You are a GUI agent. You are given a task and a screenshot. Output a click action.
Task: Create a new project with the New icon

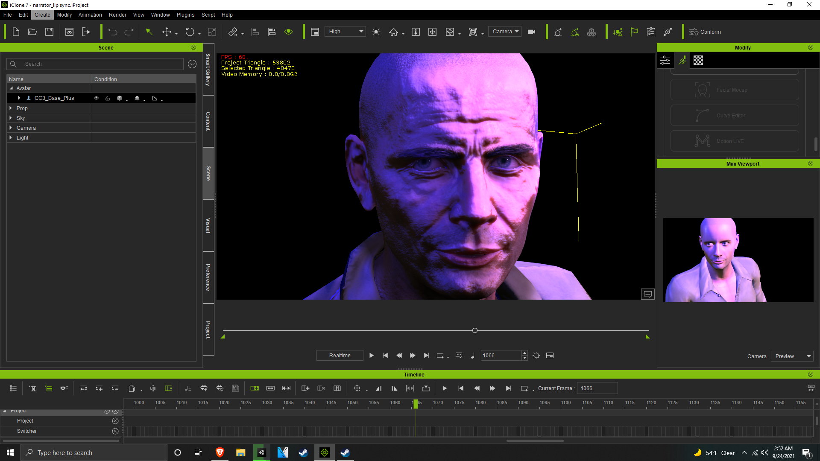point(16,32)
